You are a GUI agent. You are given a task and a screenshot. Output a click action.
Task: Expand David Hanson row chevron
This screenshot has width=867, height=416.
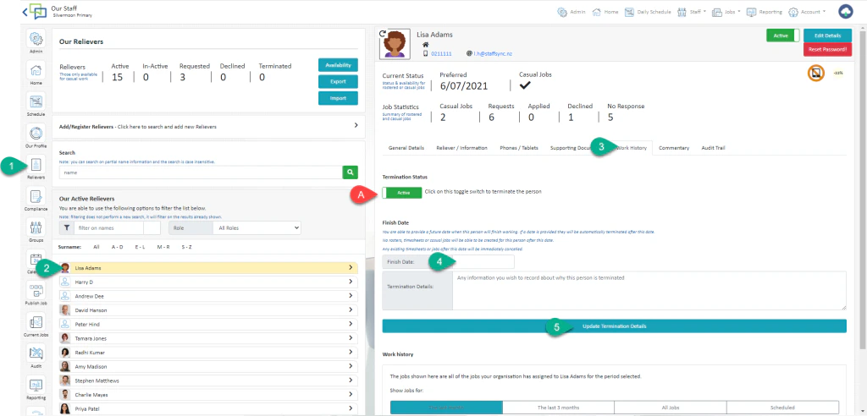[x=351, y=310]
